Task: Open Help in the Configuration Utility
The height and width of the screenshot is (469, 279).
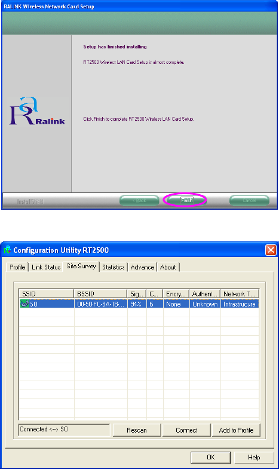Action: click(254, 457)
